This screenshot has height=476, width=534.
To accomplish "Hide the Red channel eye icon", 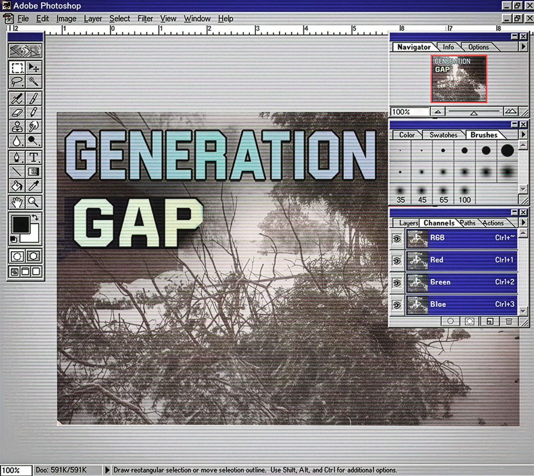I will pyautogui.click(x=397, y=260).
